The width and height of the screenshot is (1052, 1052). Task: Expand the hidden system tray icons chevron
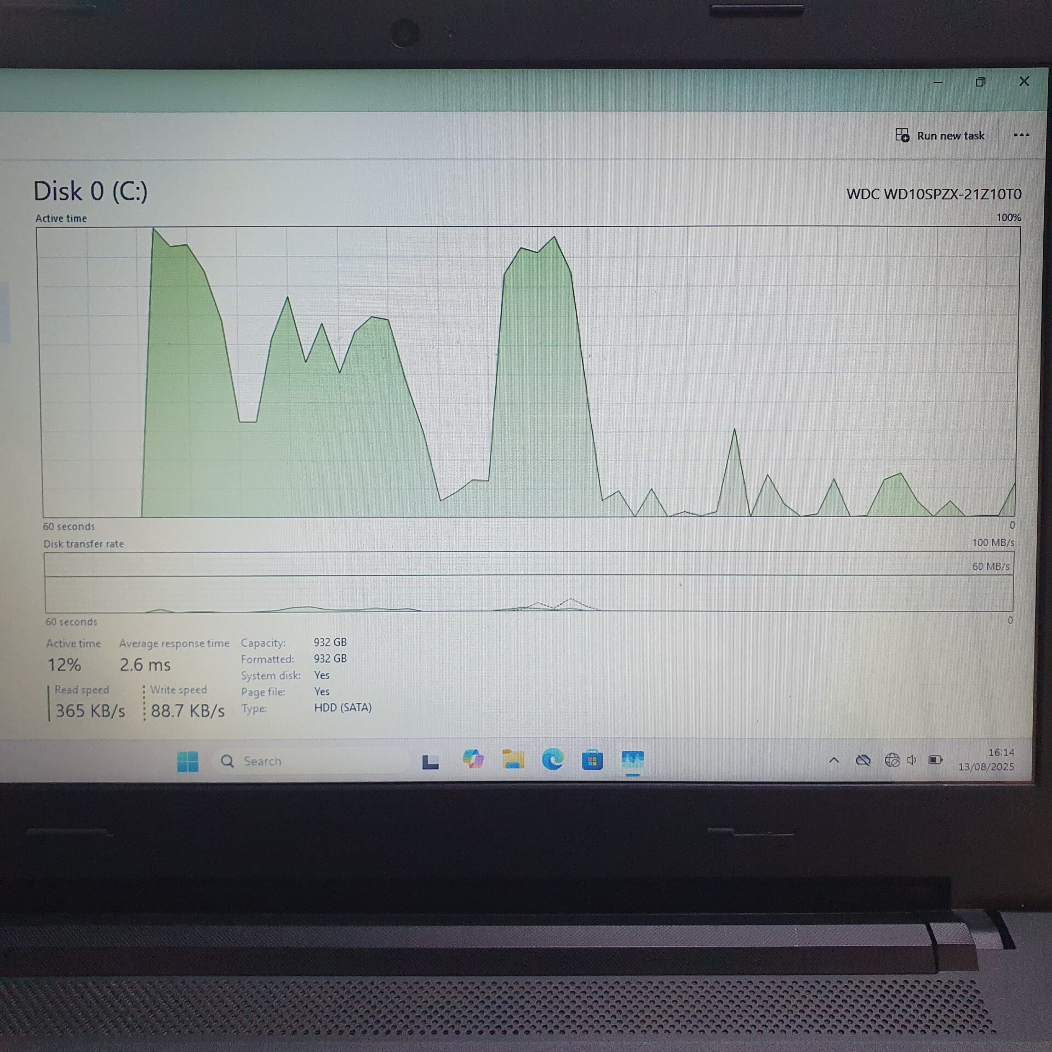tap(834, 760)
